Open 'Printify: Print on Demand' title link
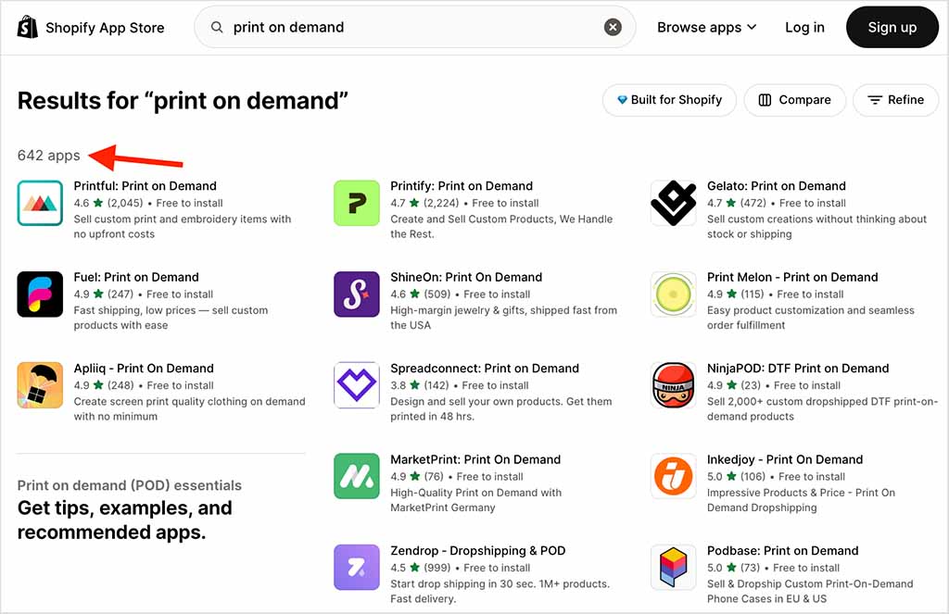The width and height of the screenshot is (949, 614). [462, 186]
